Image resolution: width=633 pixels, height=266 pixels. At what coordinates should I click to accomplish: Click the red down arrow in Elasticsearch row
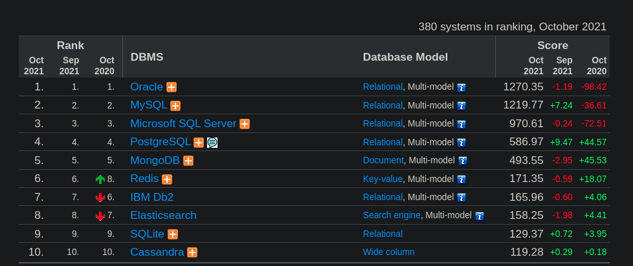click(x=100, y=216)
